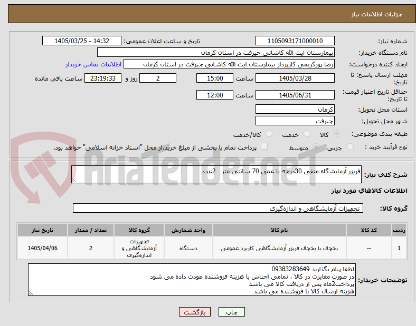Click the validity time field 12:00
This screenshot has height=326, width=416.
[x=215, y=95]
